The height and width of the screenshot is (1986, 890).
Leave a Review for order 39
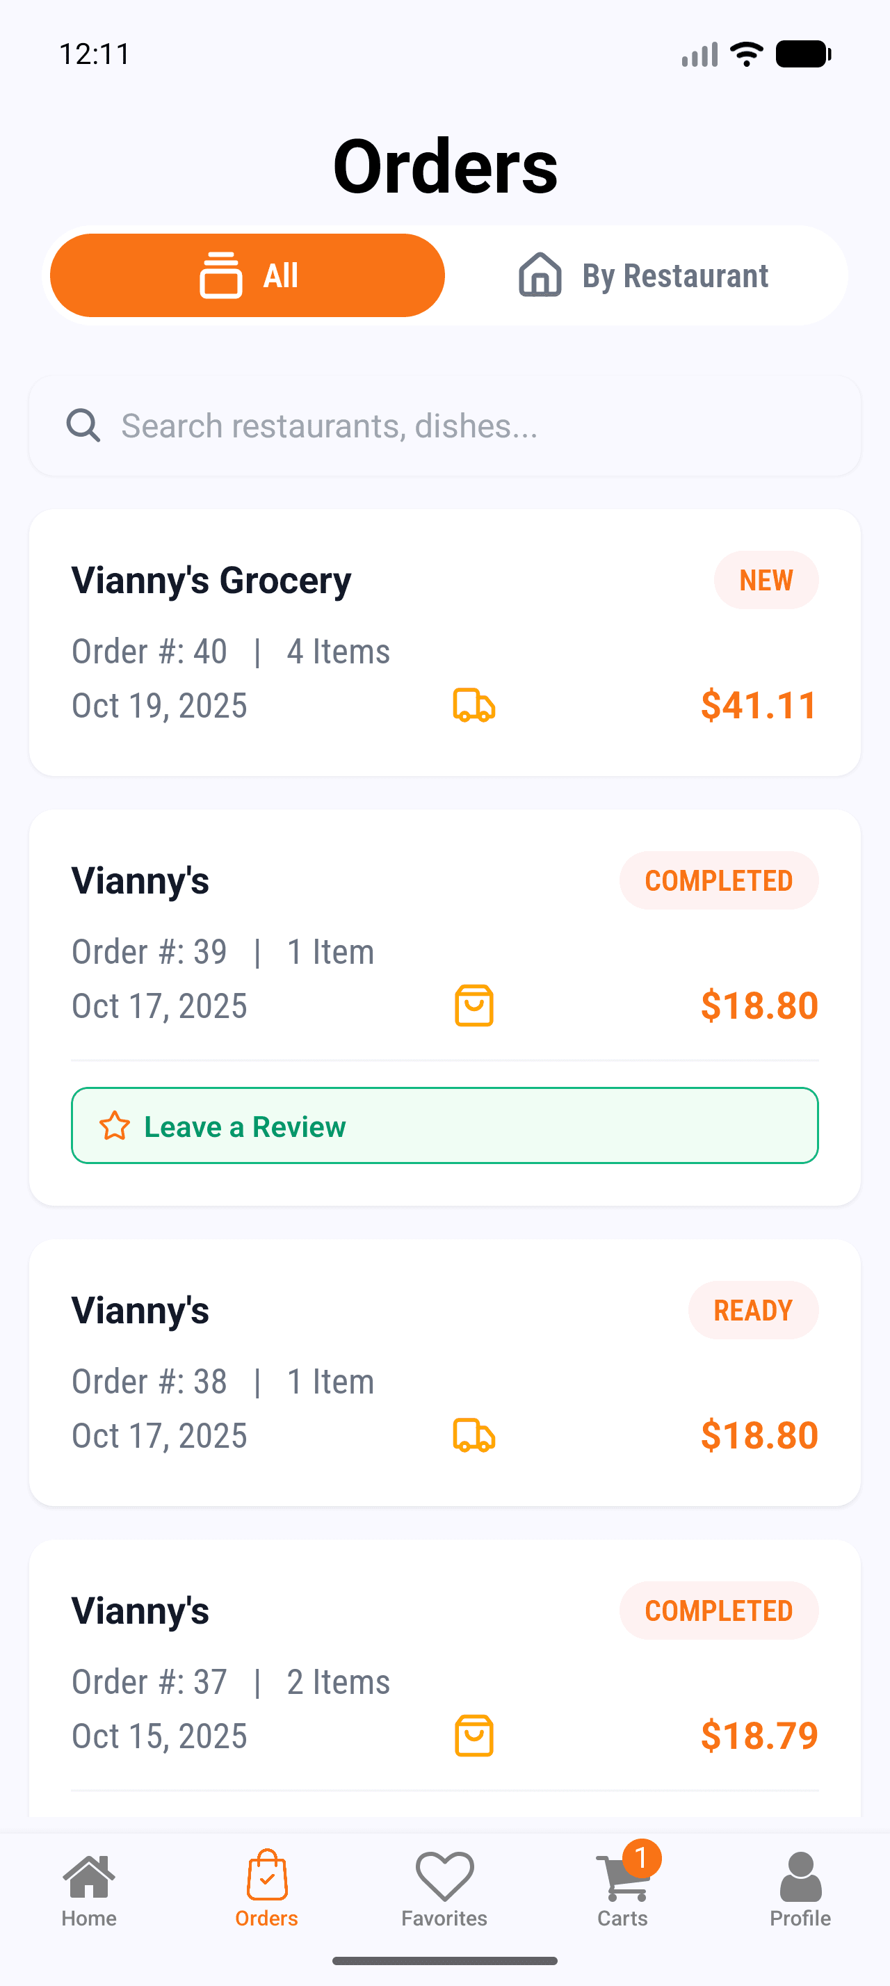444,1126
